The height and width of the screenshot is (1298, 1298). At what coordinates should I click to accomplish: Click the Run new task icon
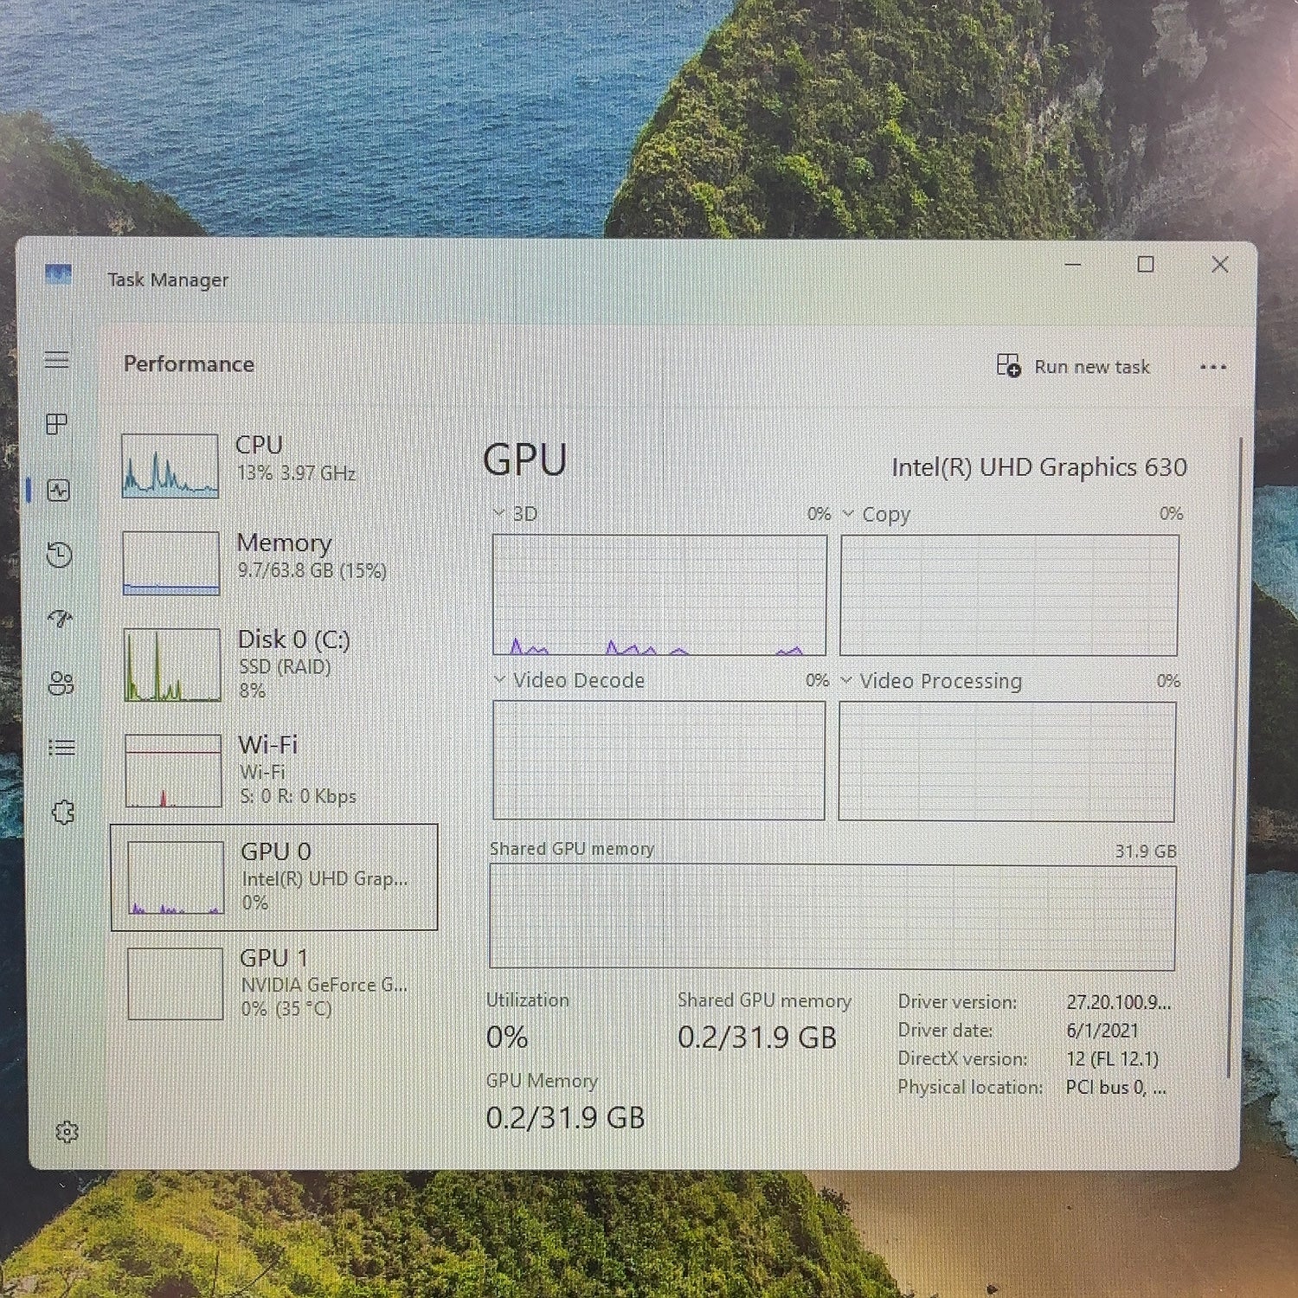tap(1008, 366)
